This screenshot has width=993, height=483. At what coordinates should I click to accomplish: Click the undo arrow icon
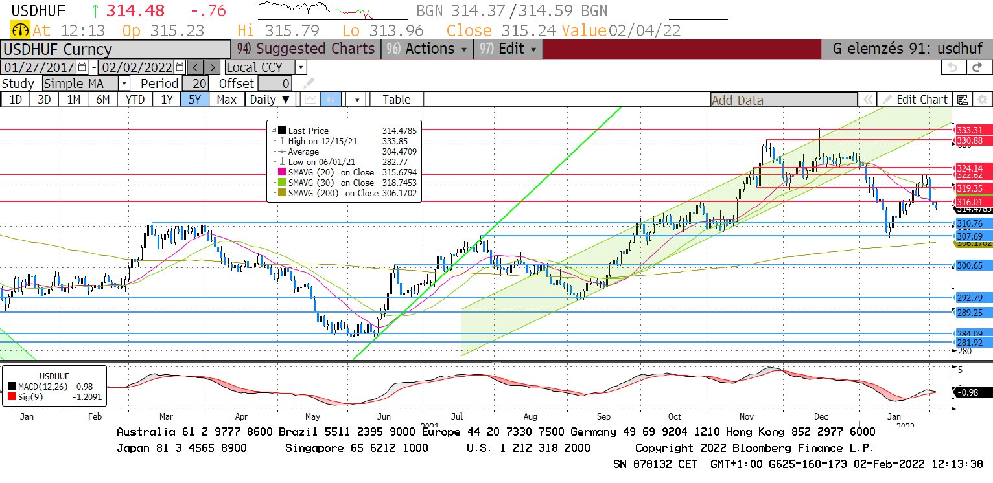(952, 67)
